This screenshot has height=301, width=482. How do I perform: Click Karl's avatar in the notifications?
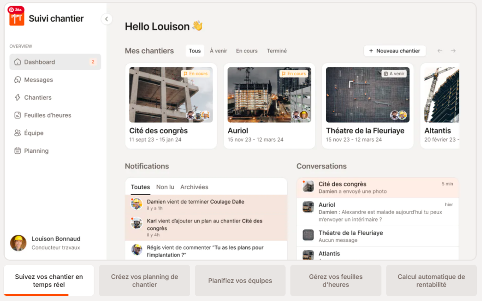137,223
